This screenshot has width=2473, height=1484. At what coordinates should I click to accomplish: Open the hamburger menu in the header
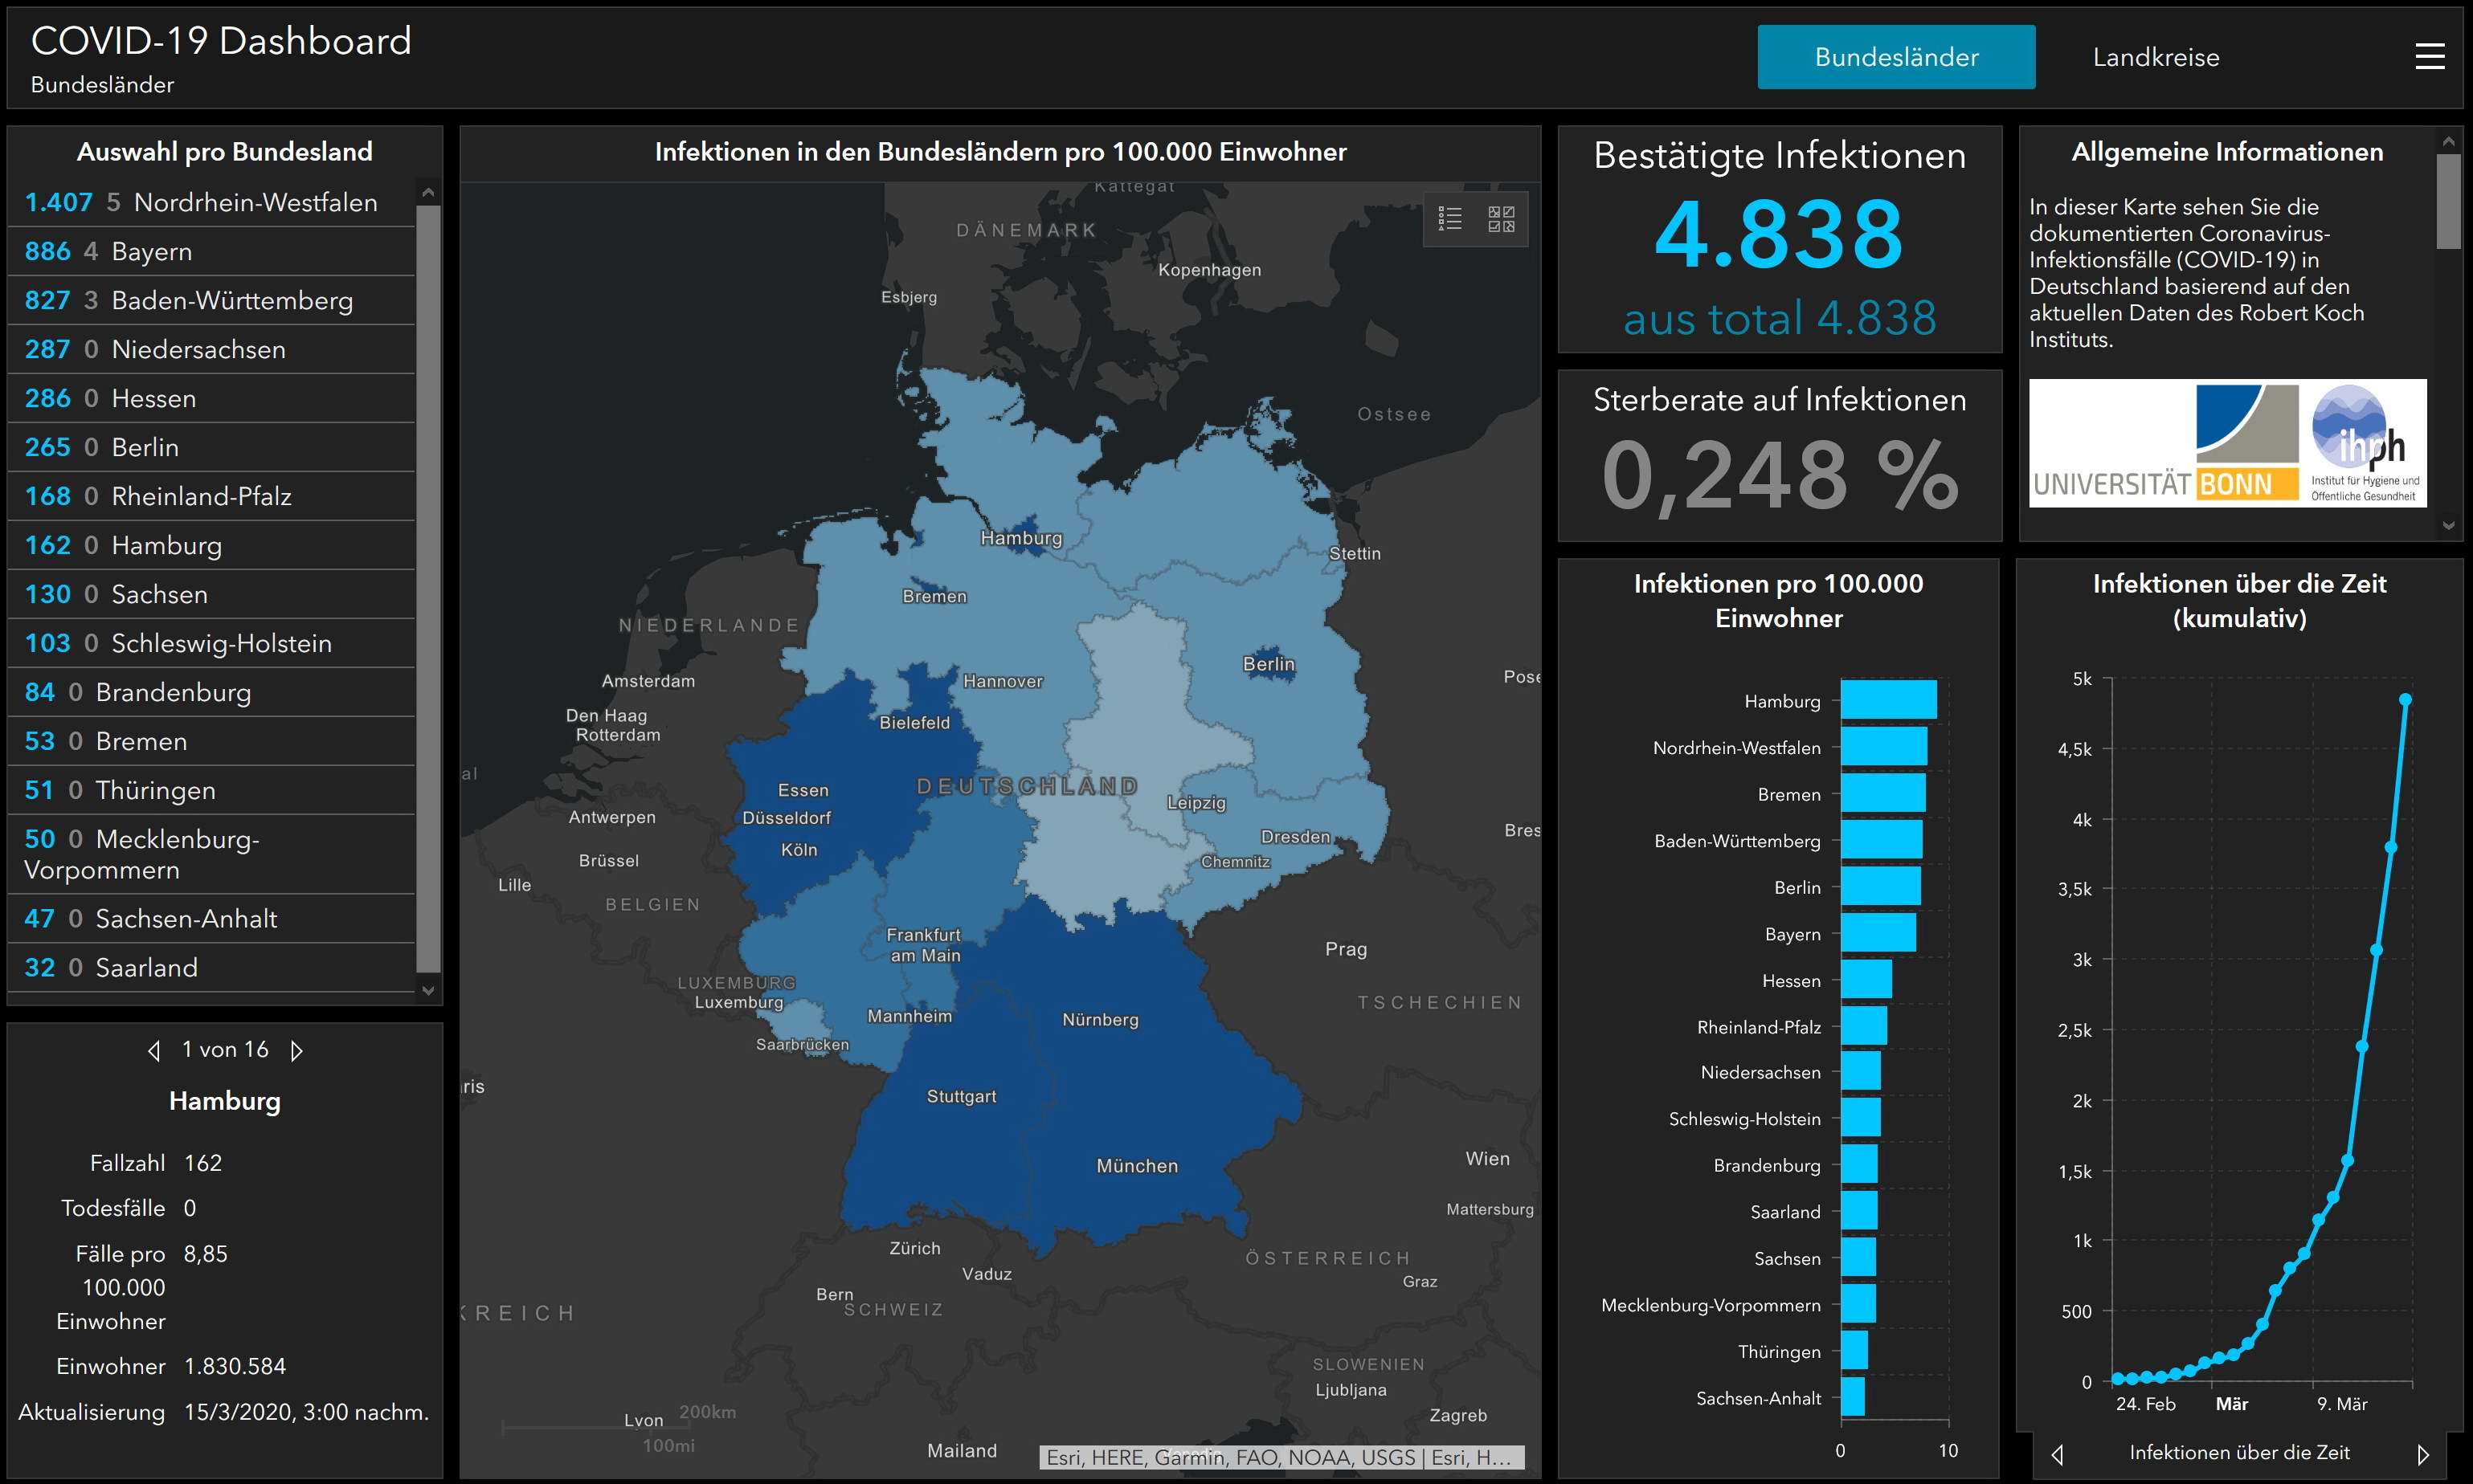pyautogui.click(x=2429, y=57)
